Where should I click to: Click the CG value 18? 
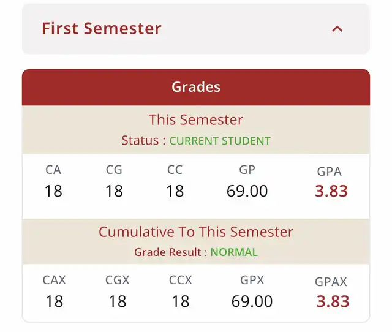click(114, 191)
